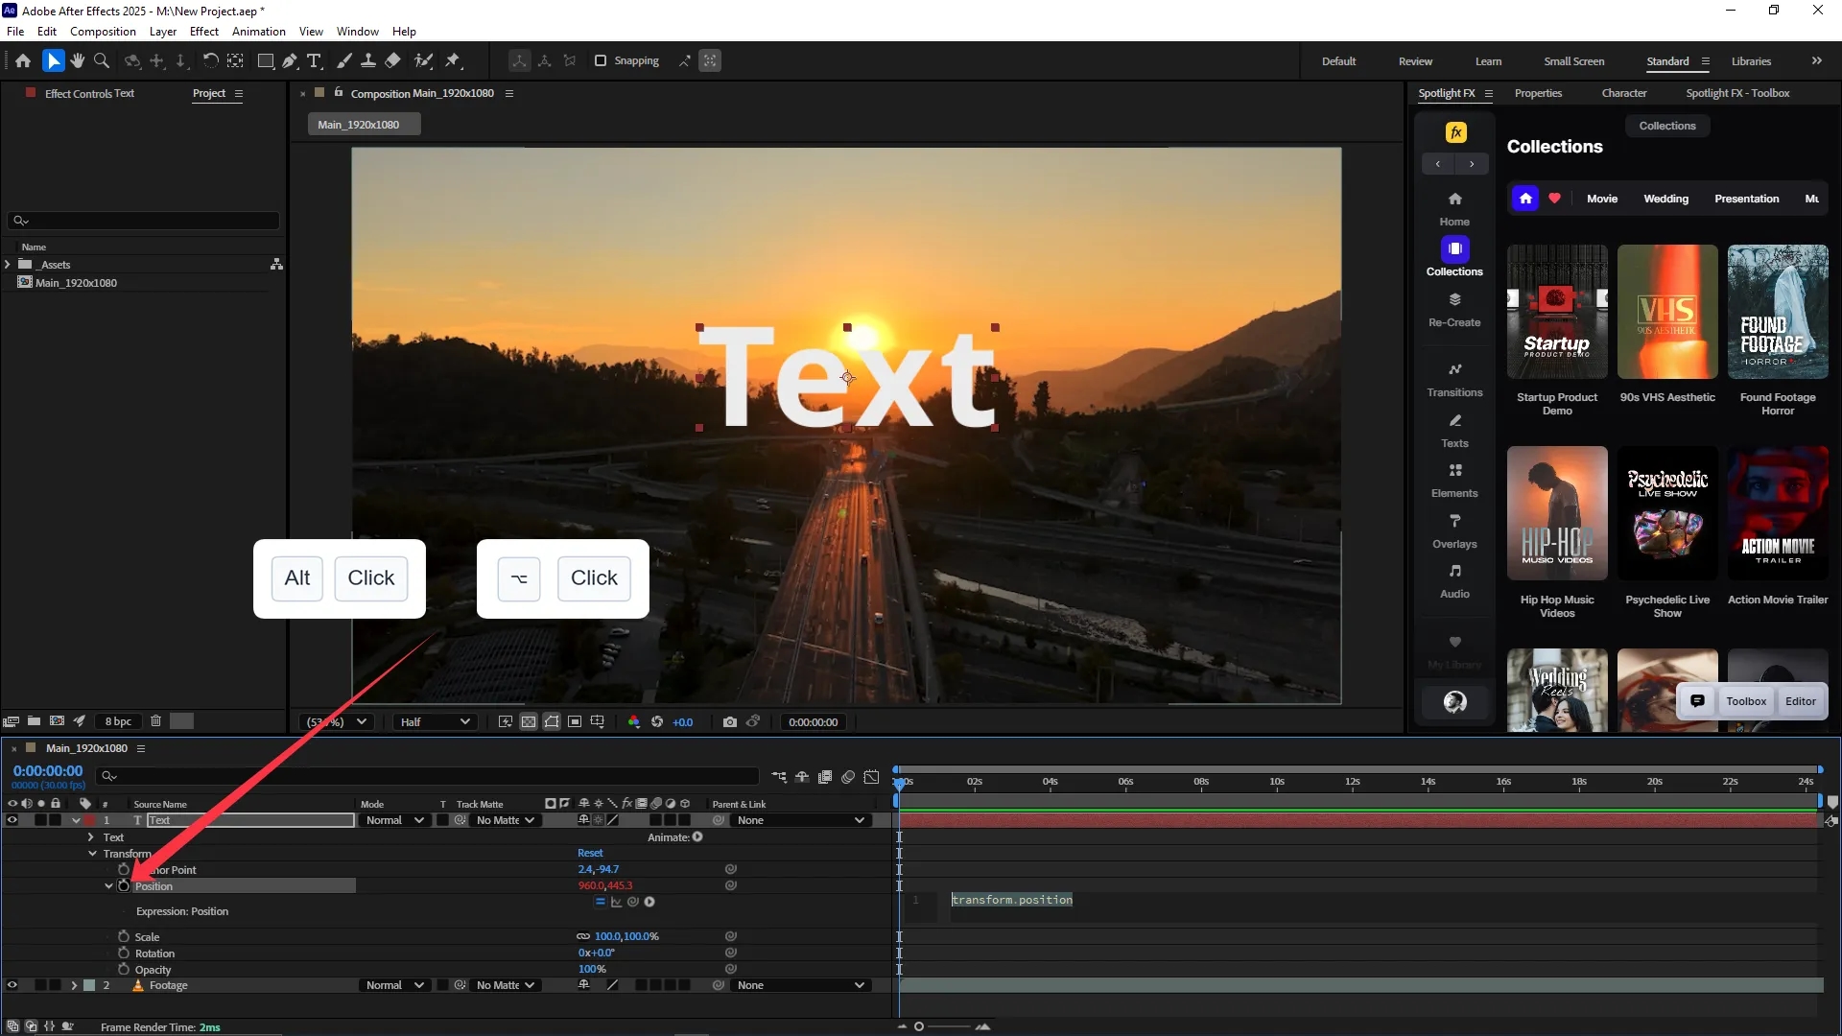Select the Rectangle shape tool
1842x1036 pixels.
click(x=266, y=60)
